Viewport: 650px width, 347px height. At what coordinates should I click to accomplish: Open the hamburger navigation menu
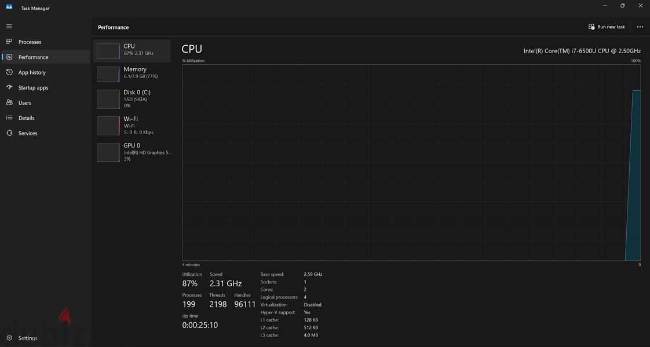pyautogui.click(x=9, y=26)
